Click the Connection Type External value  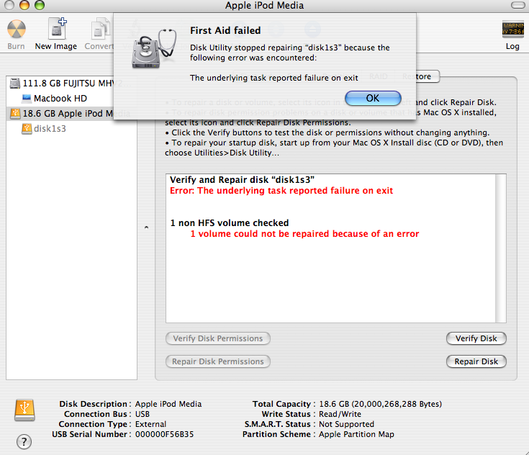151,424
